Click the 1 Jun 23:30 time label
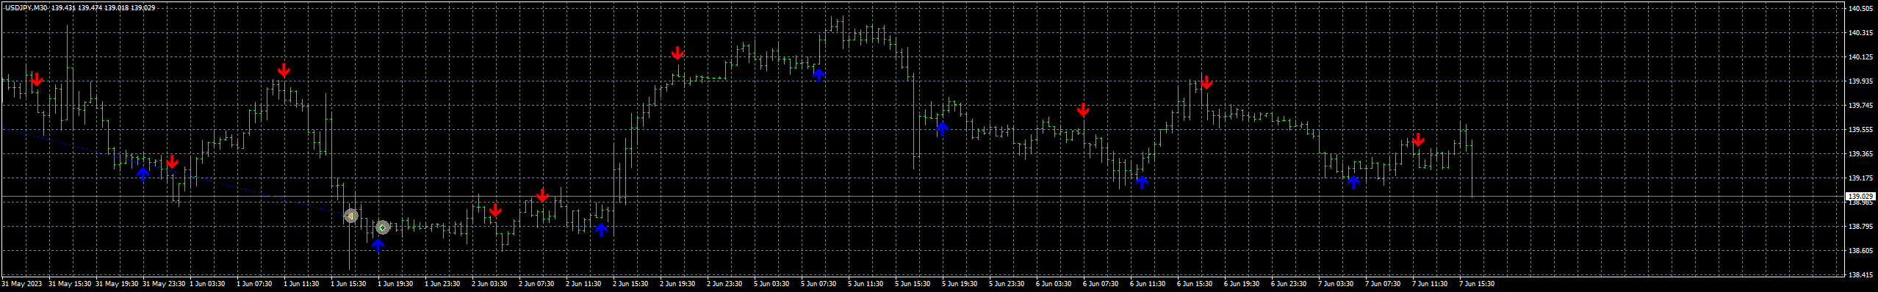 [x=442, y=284]
